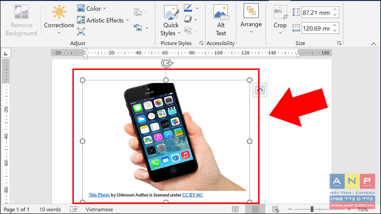Open the Layout Options button beside the picture

(260, 90)
